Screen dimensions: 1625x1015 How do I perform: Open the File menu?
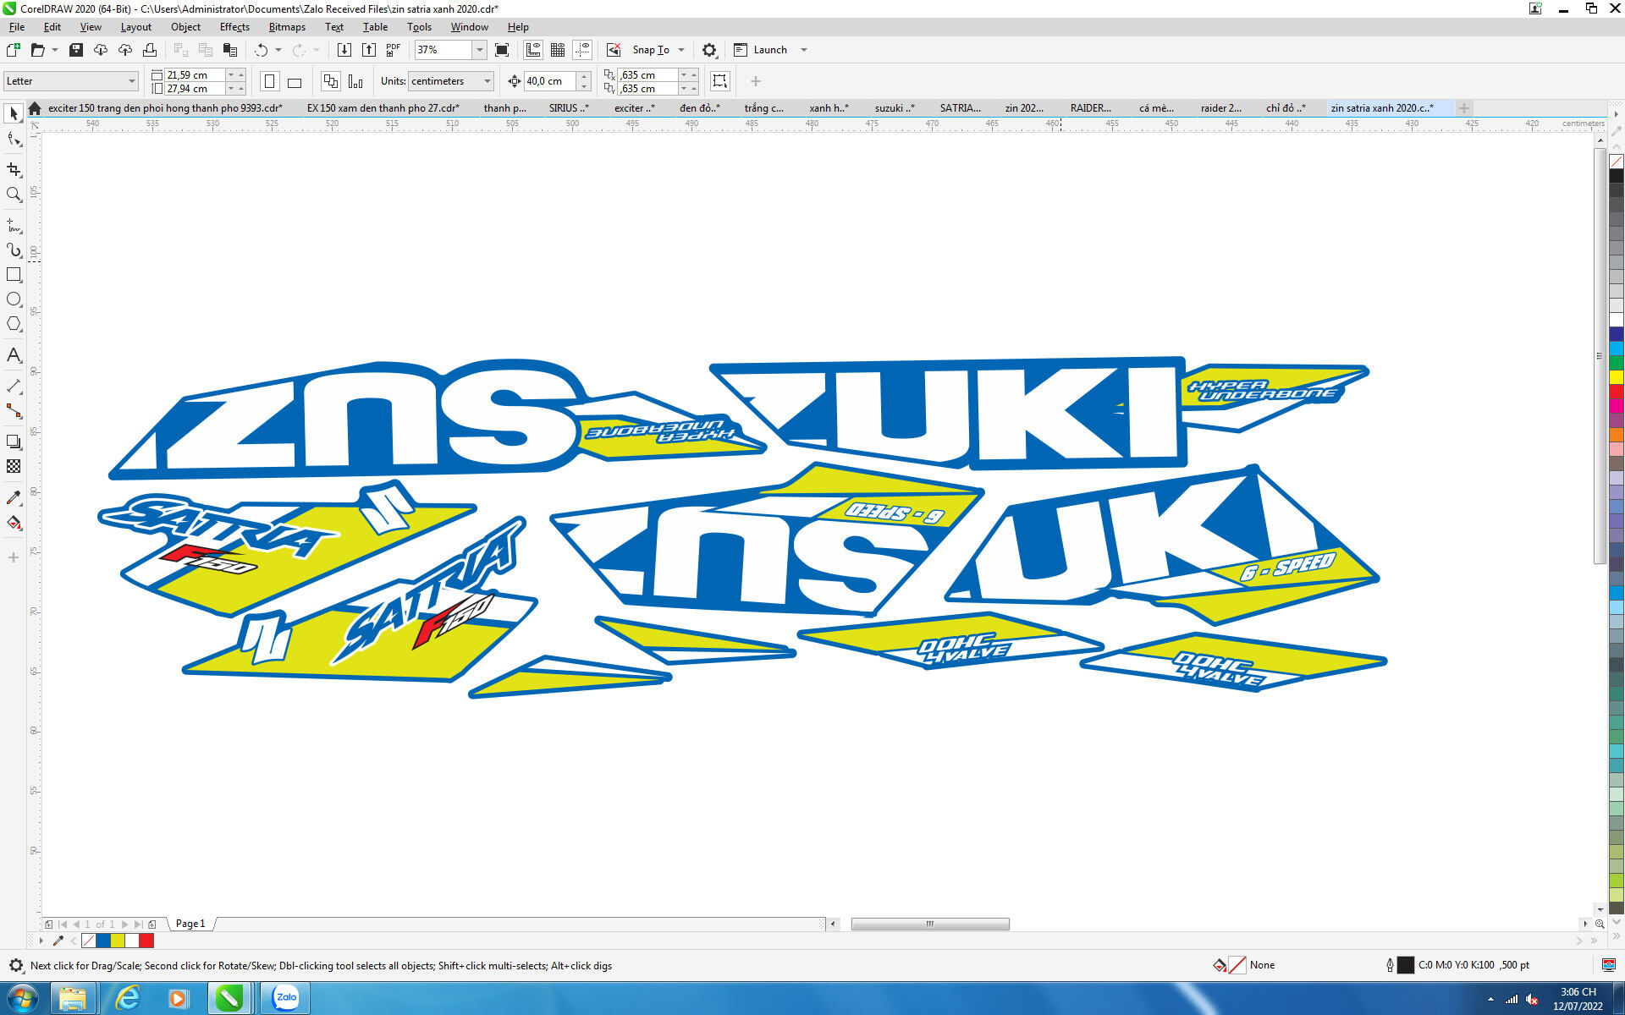pyautogui.click(x=17, y=27)
